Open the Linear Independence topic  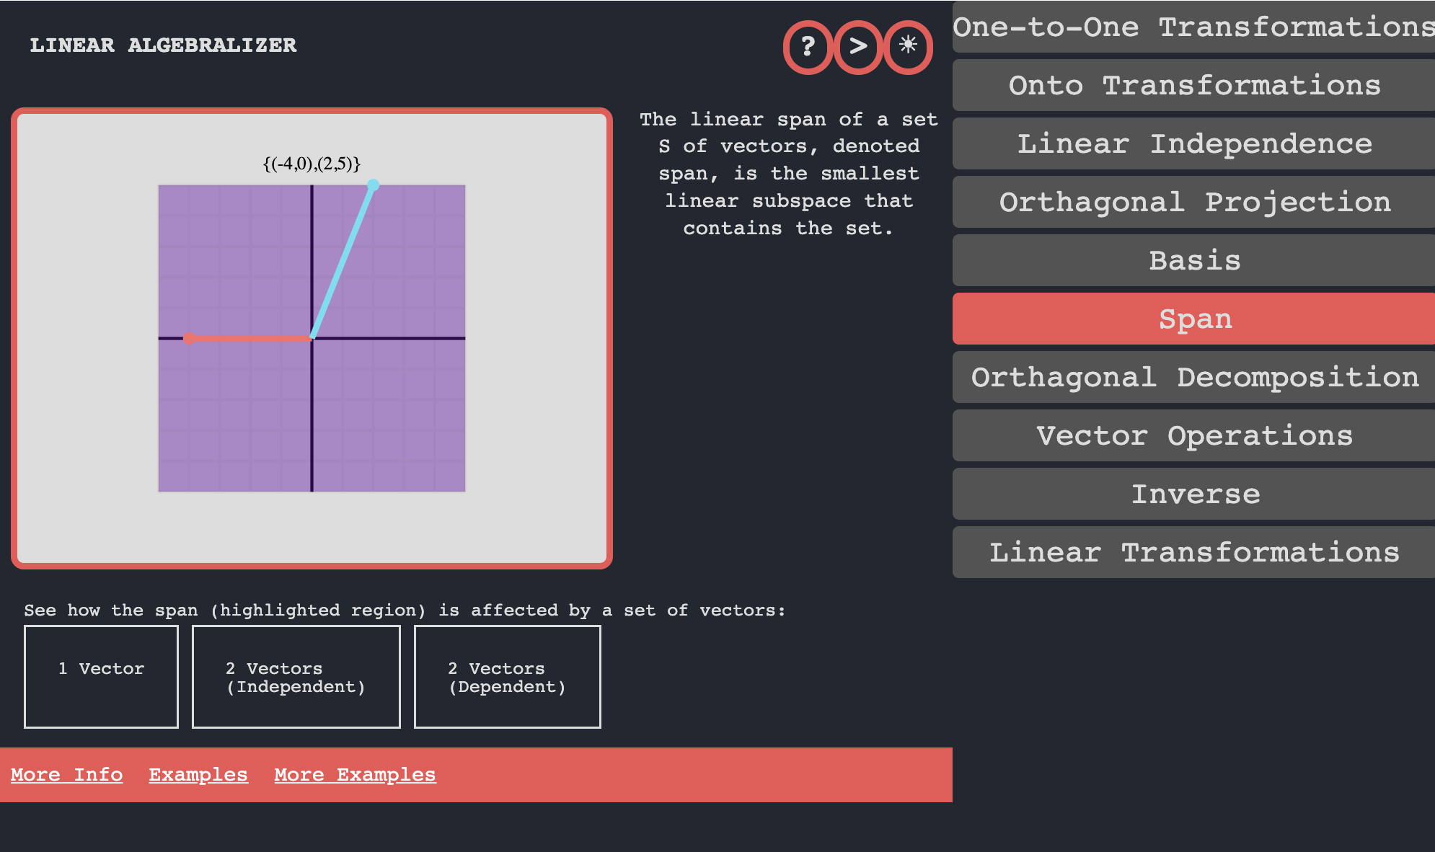click(x=1193, y=144)
